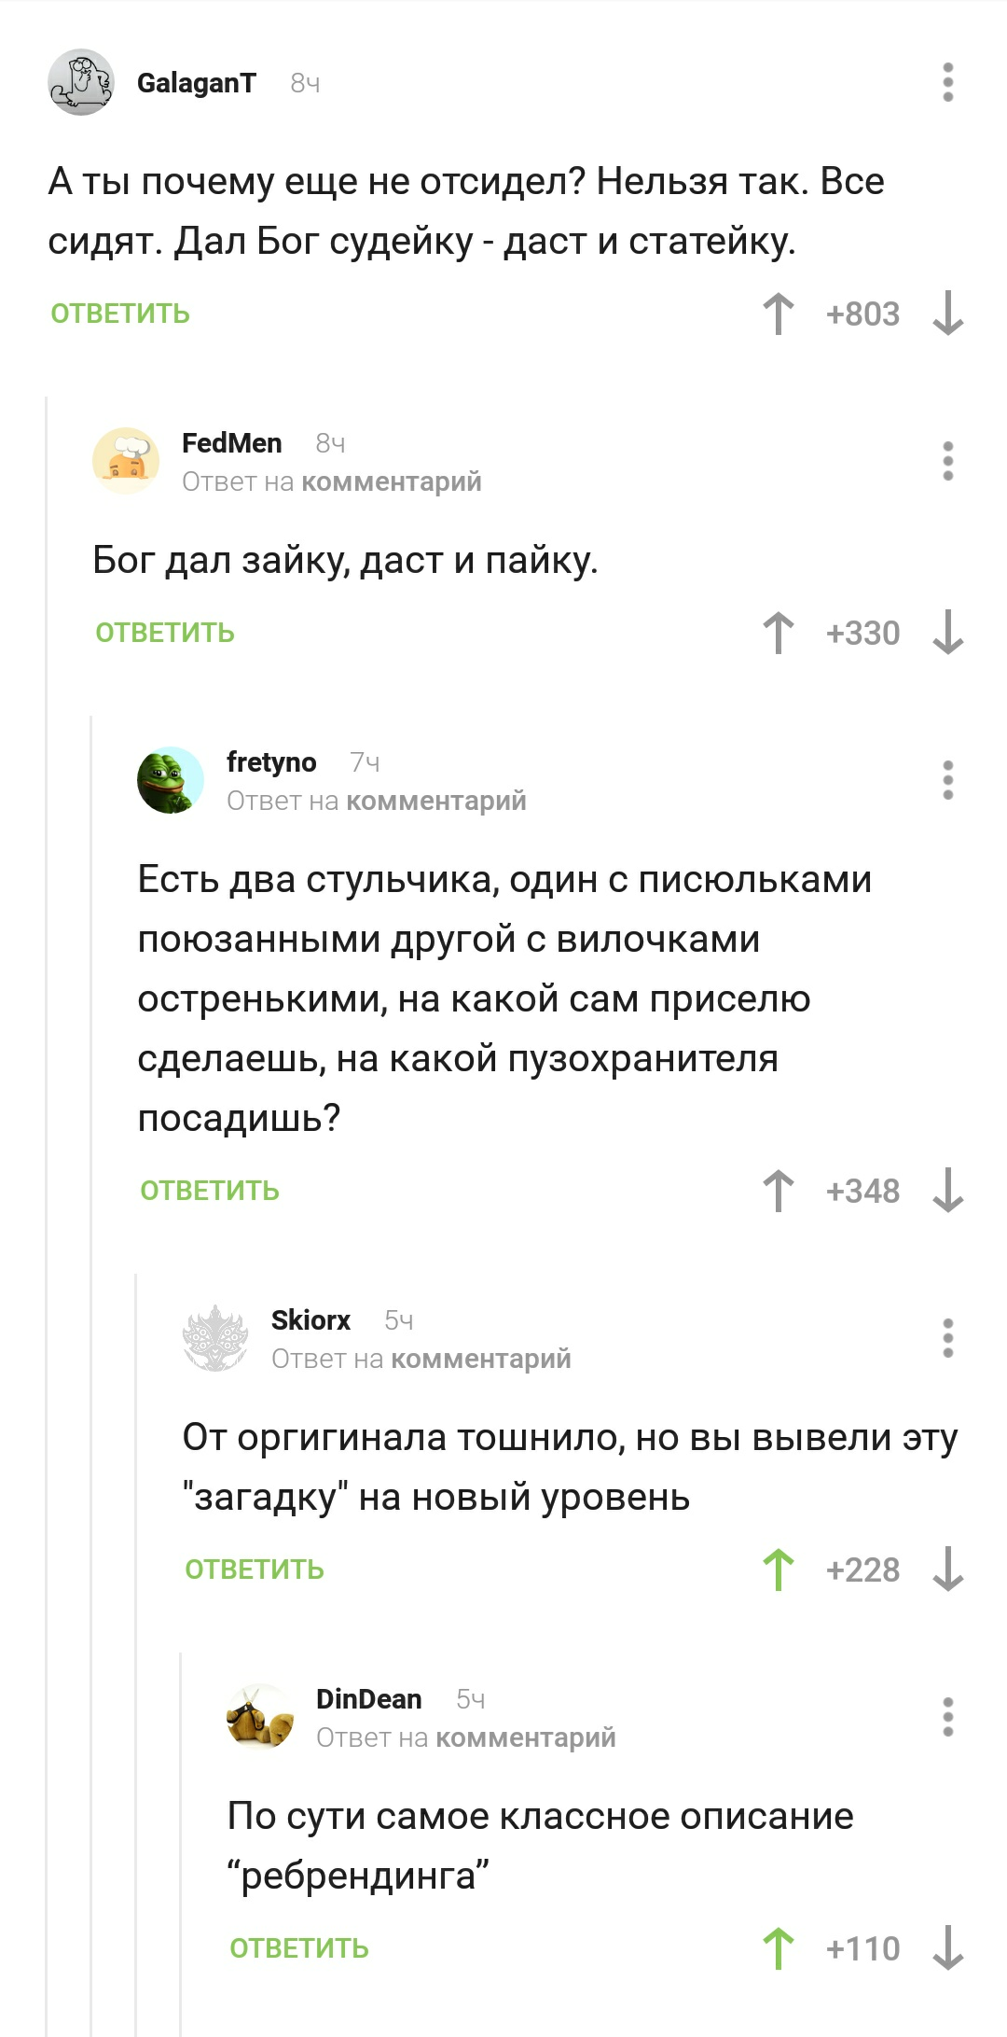
Task: Reply to fretyno's comment
Action: (x=210, y=1191)
